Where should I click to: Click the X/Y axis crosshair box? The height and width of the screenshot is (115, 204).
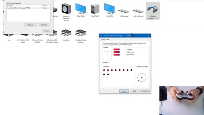[107, 56]
